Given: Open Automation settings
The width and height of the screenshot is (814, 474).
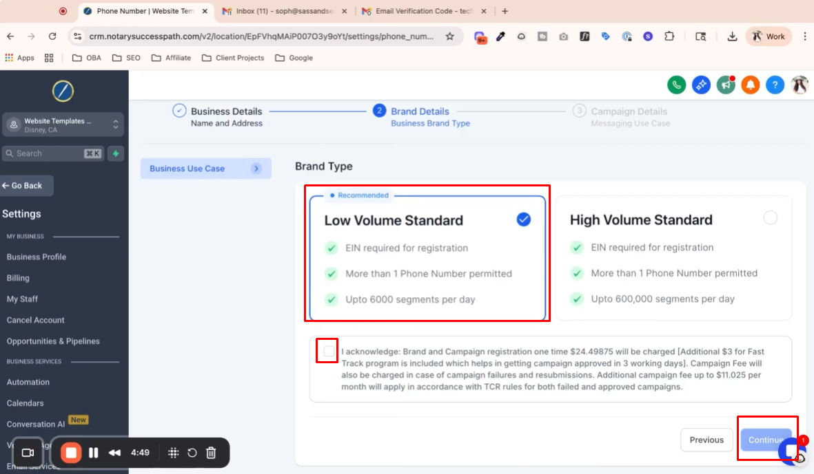Looking at the screenshot, I should pos(28,382).
